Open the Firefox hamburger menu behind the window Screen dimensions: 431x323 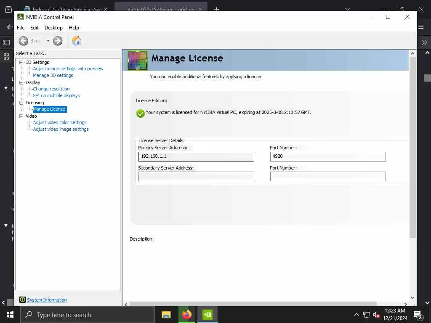point(421,27)
